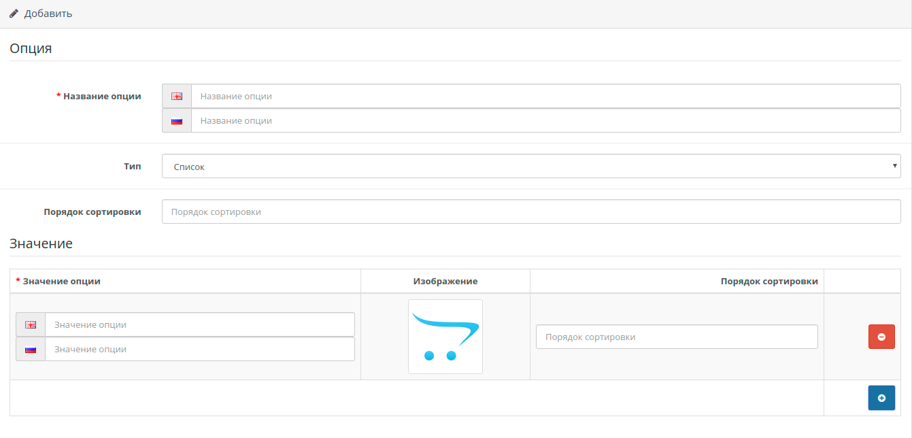Screen dimensions: 912x438
Task: Click the Значение опции column header
Action: 61,281
